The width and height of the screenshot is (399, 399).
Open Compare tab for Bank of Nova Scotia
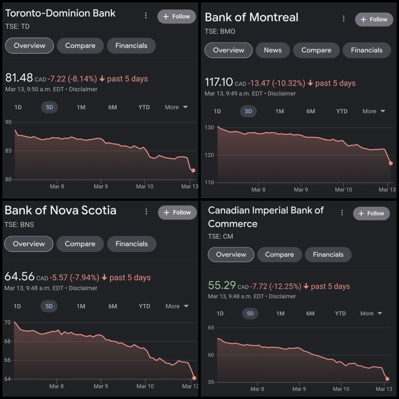pyautogui.click(x=80, y=244)
